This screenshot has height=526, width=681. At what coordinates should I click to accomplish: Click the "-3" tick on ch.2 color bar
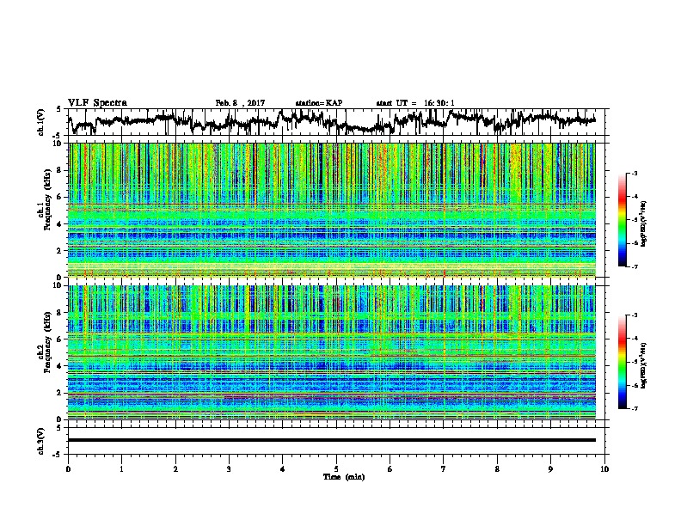[x=634, y=315]
